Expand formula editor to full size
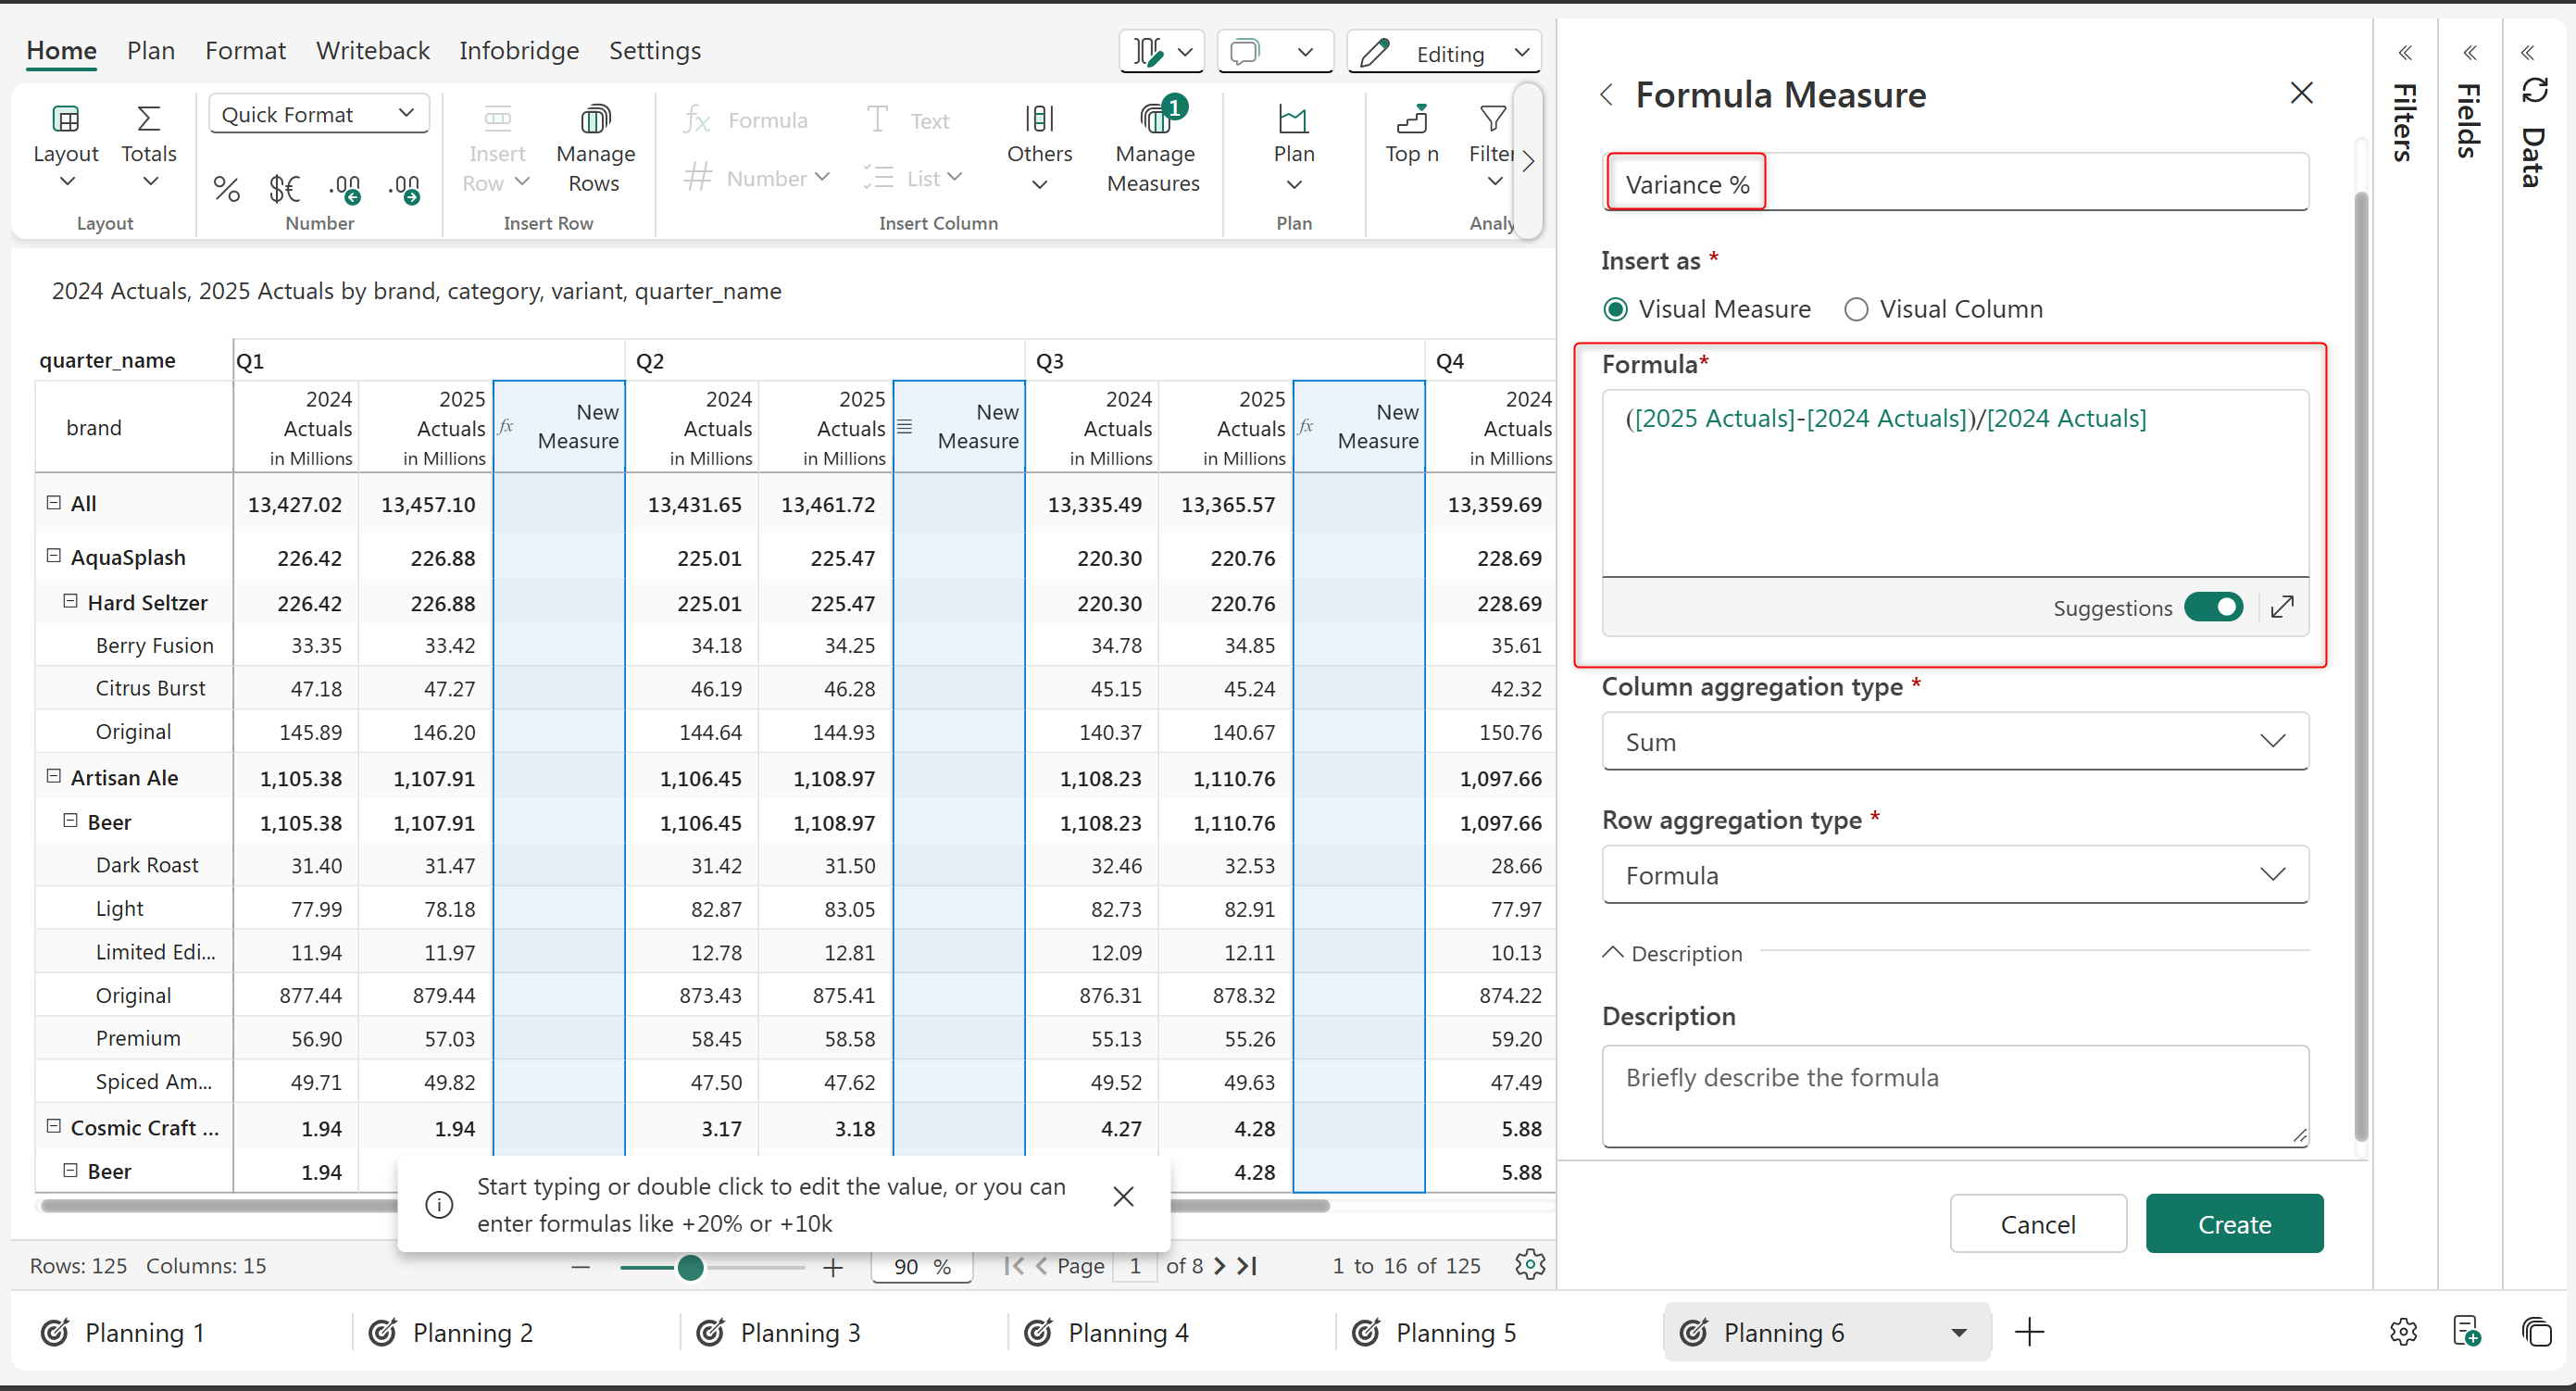 tap(2282, 607)
